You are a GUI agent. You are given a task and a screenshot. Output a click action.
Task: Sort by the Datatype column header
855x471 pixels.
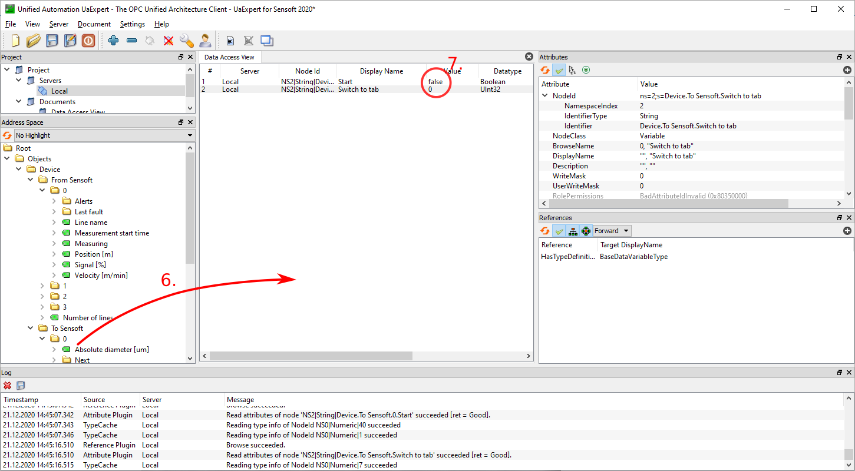coord(507,71)
